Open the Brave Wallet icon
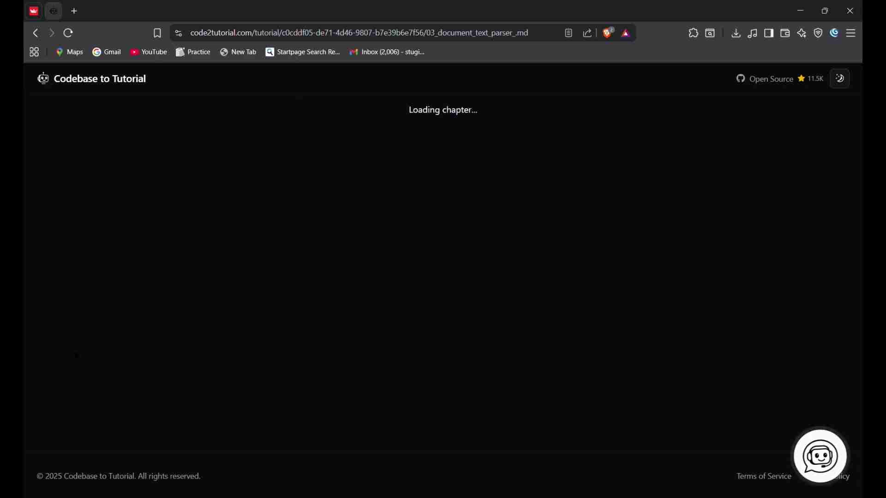 click(x=786, y=33)
